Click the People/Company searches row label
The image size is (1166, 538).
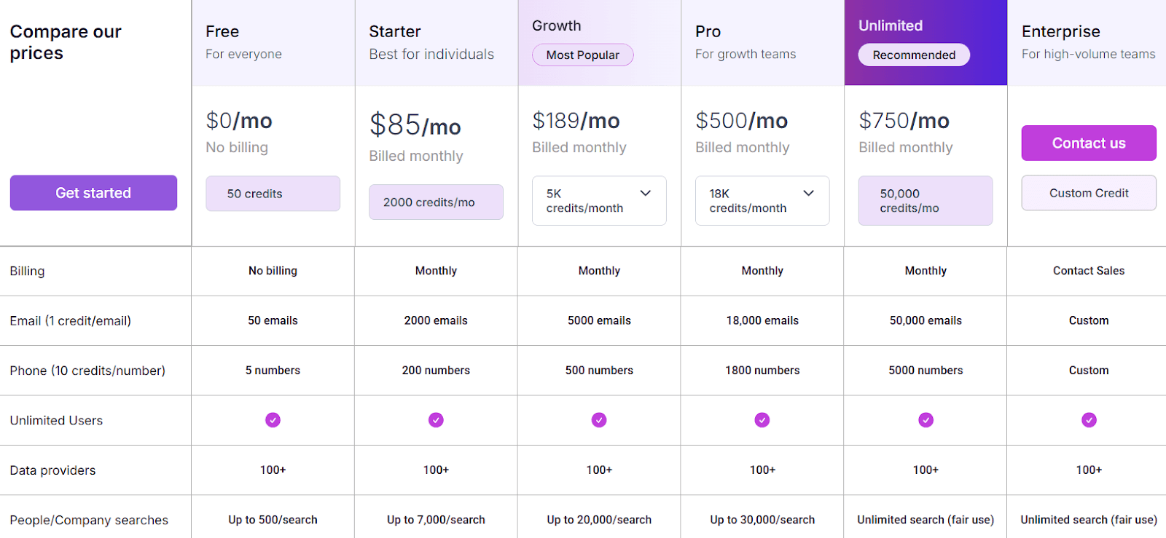[89, 521]
